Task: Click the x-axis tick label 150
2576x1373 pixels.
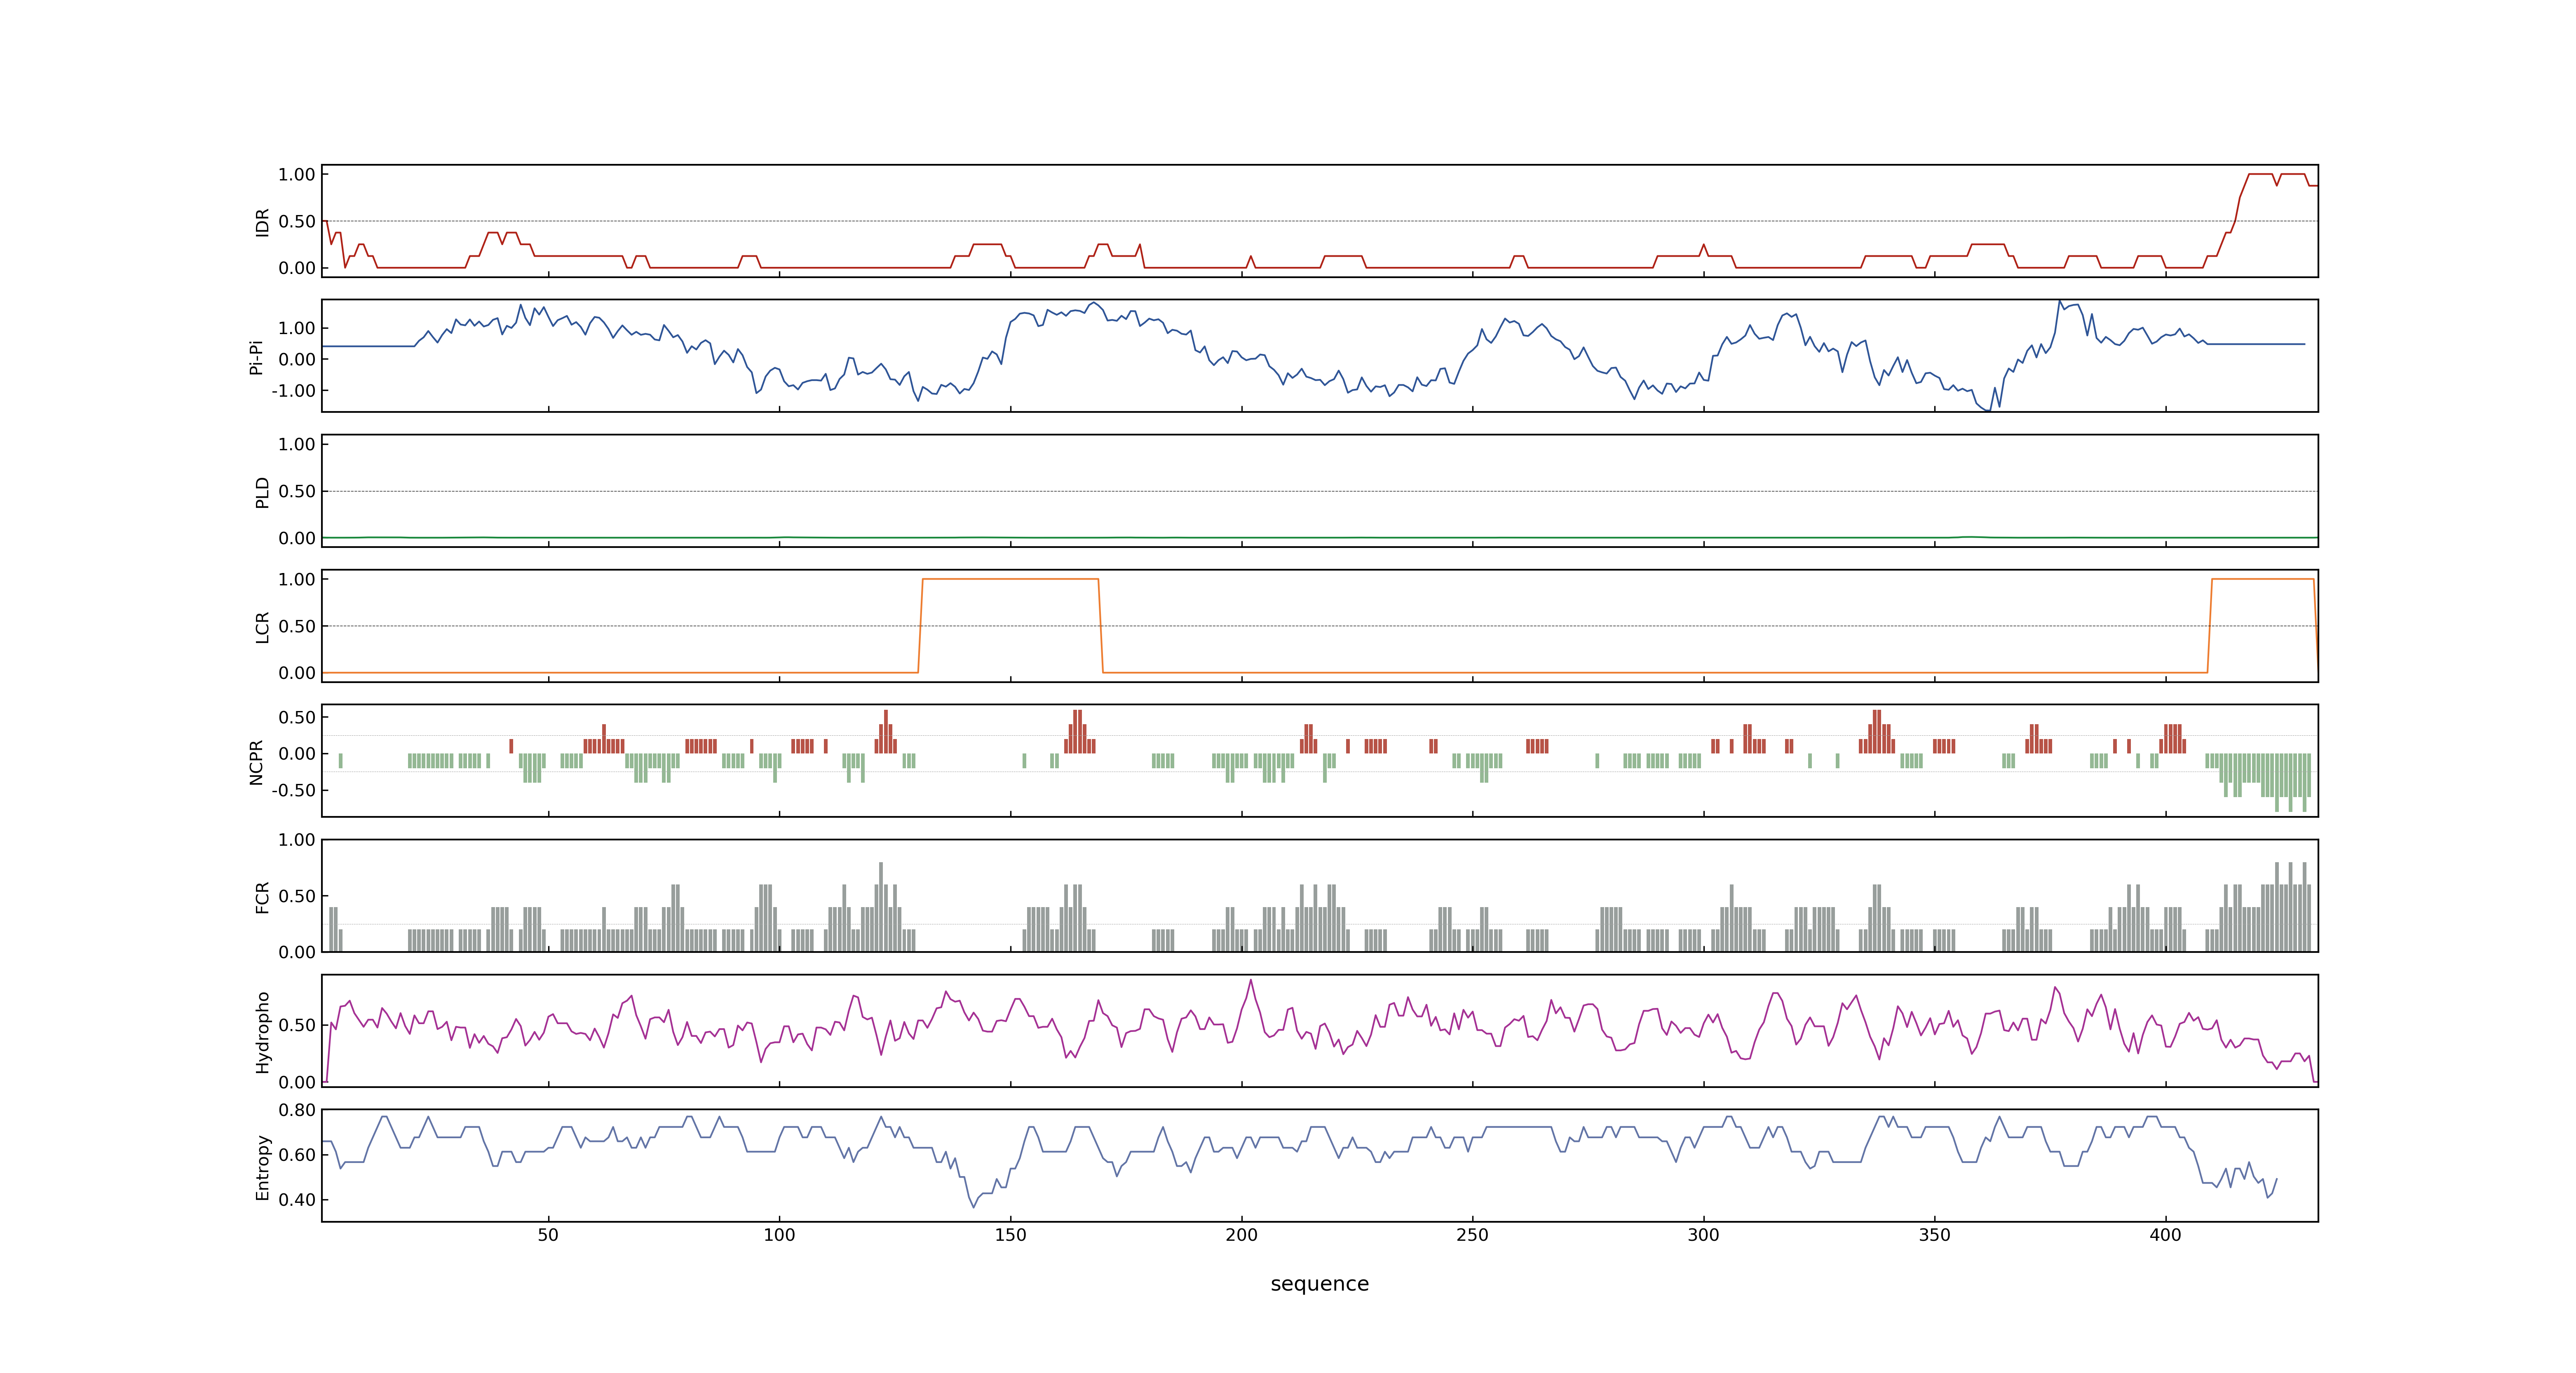Action: point(1010,1235)
